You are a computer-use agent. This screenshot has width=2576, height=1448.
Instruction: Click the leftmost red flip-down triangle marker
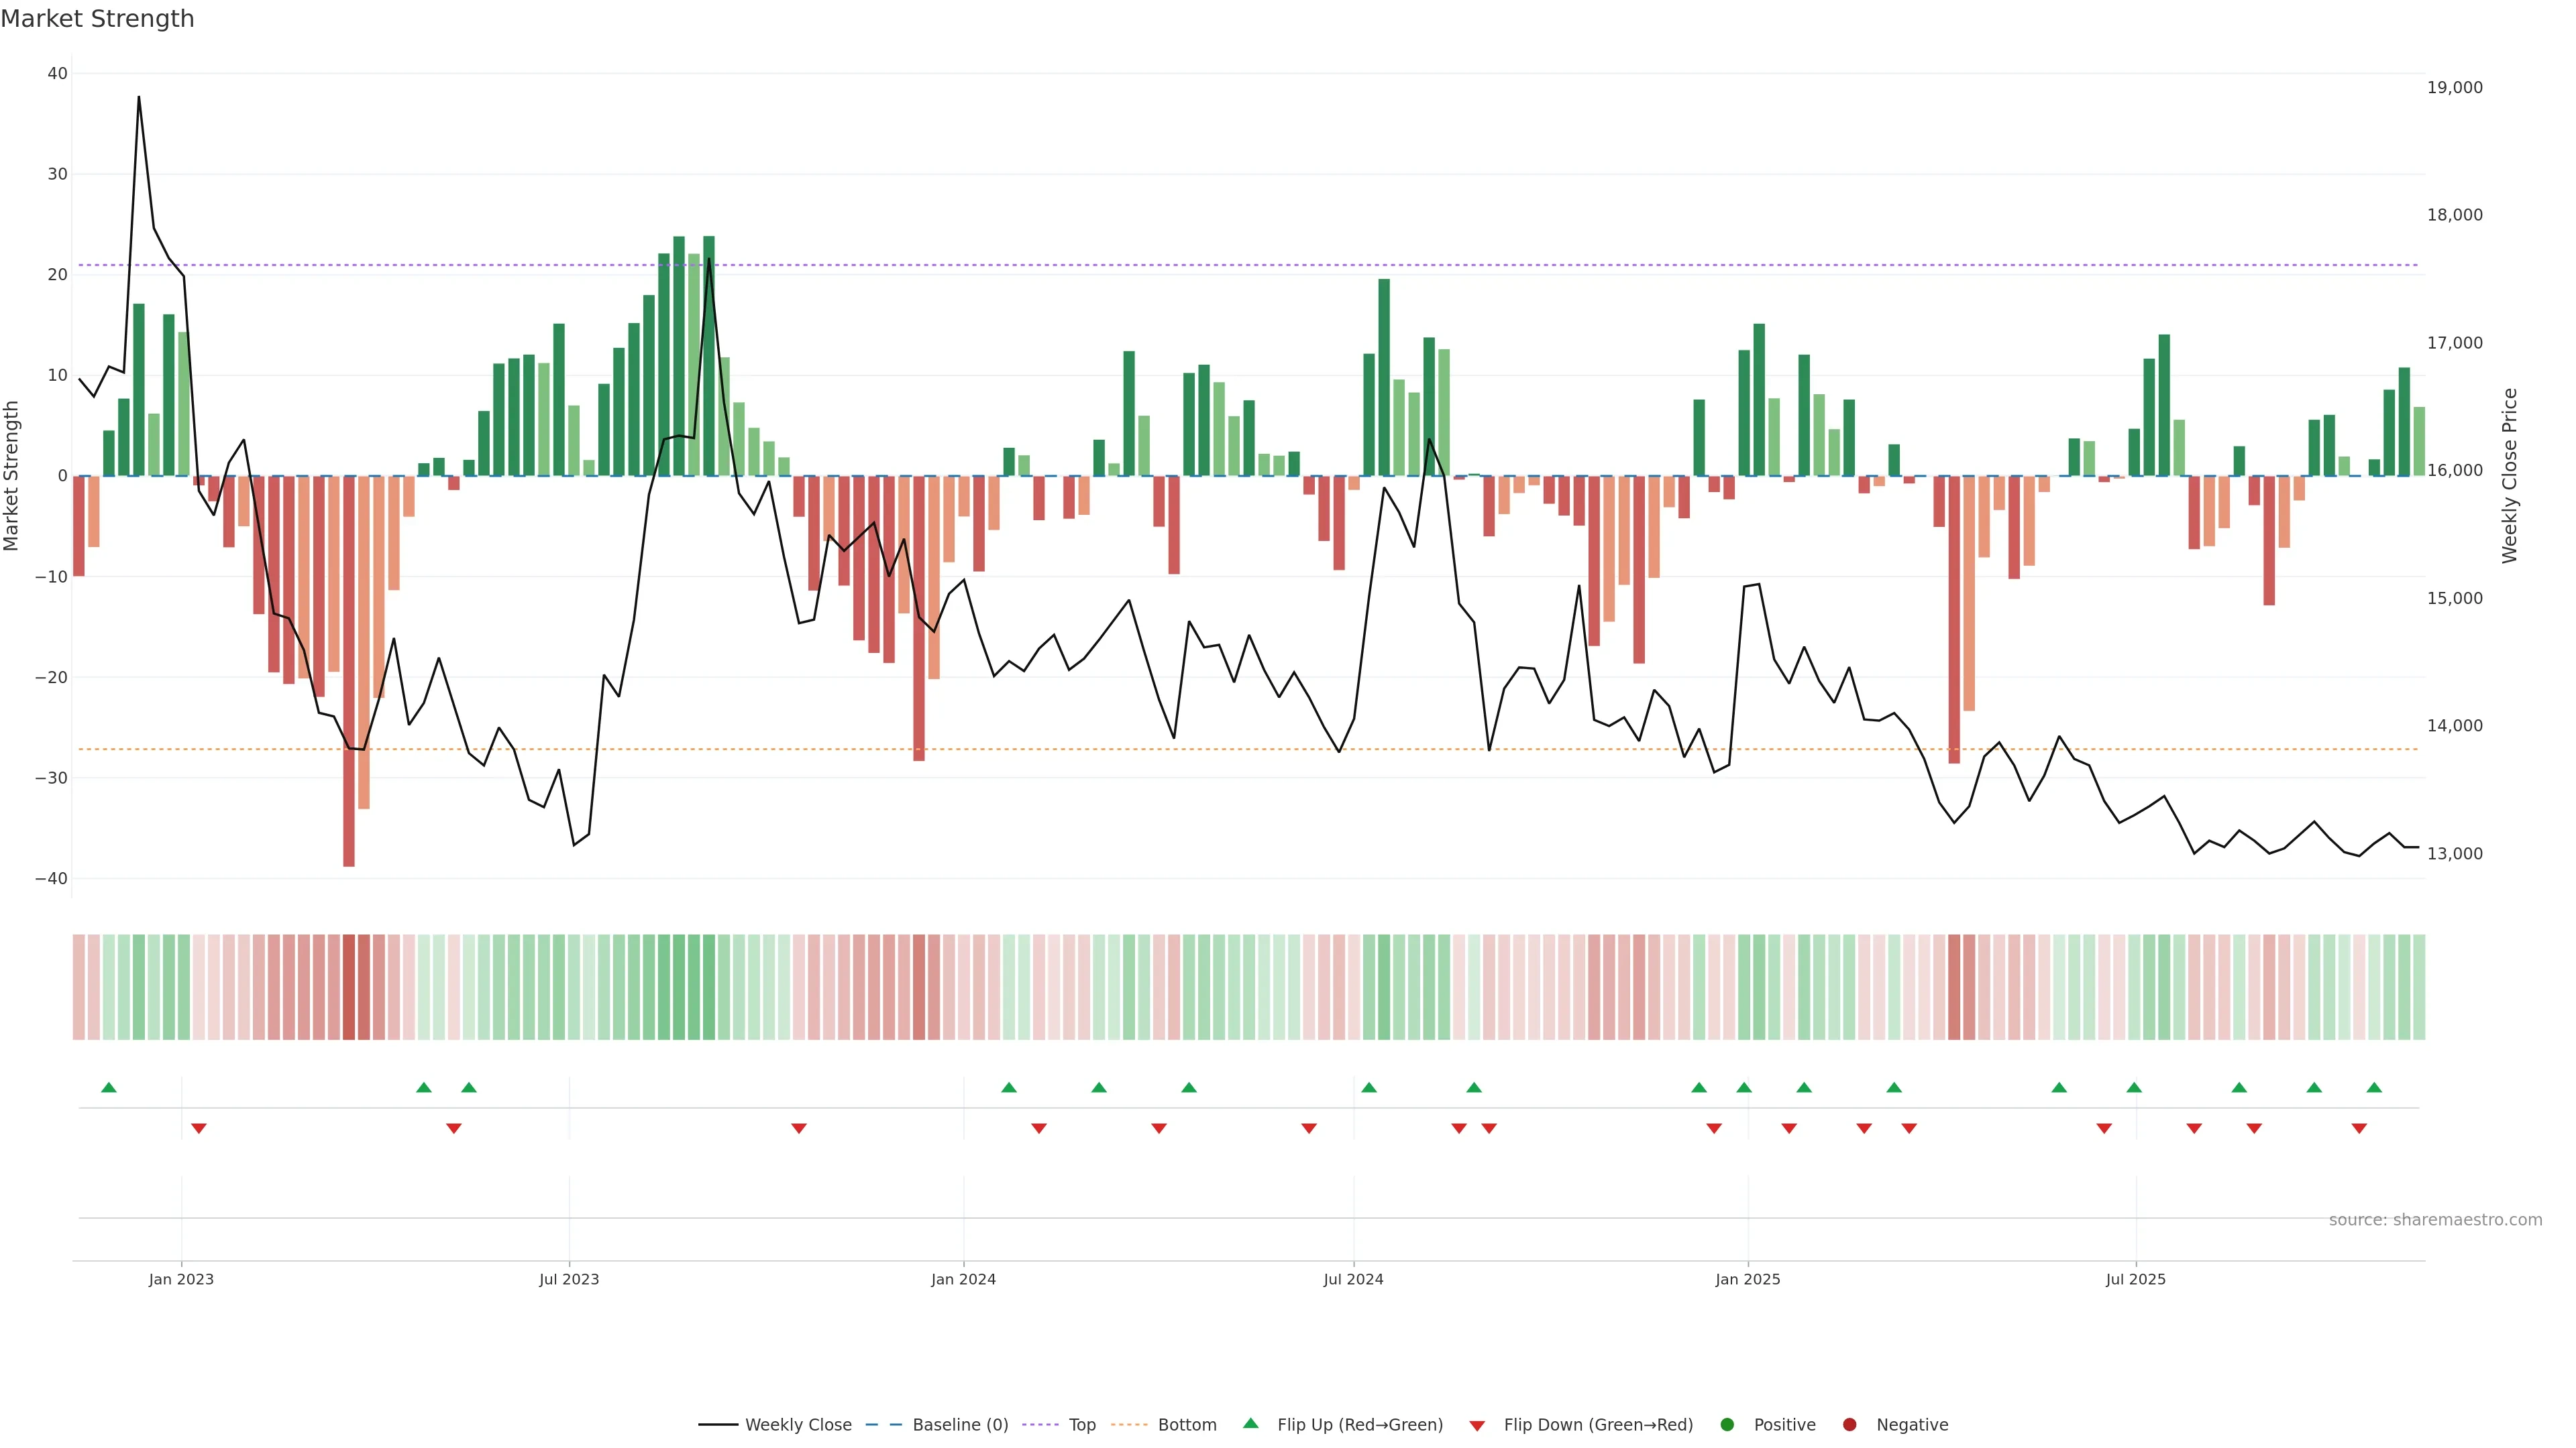pyautogui.click(x=199, y=1128)
